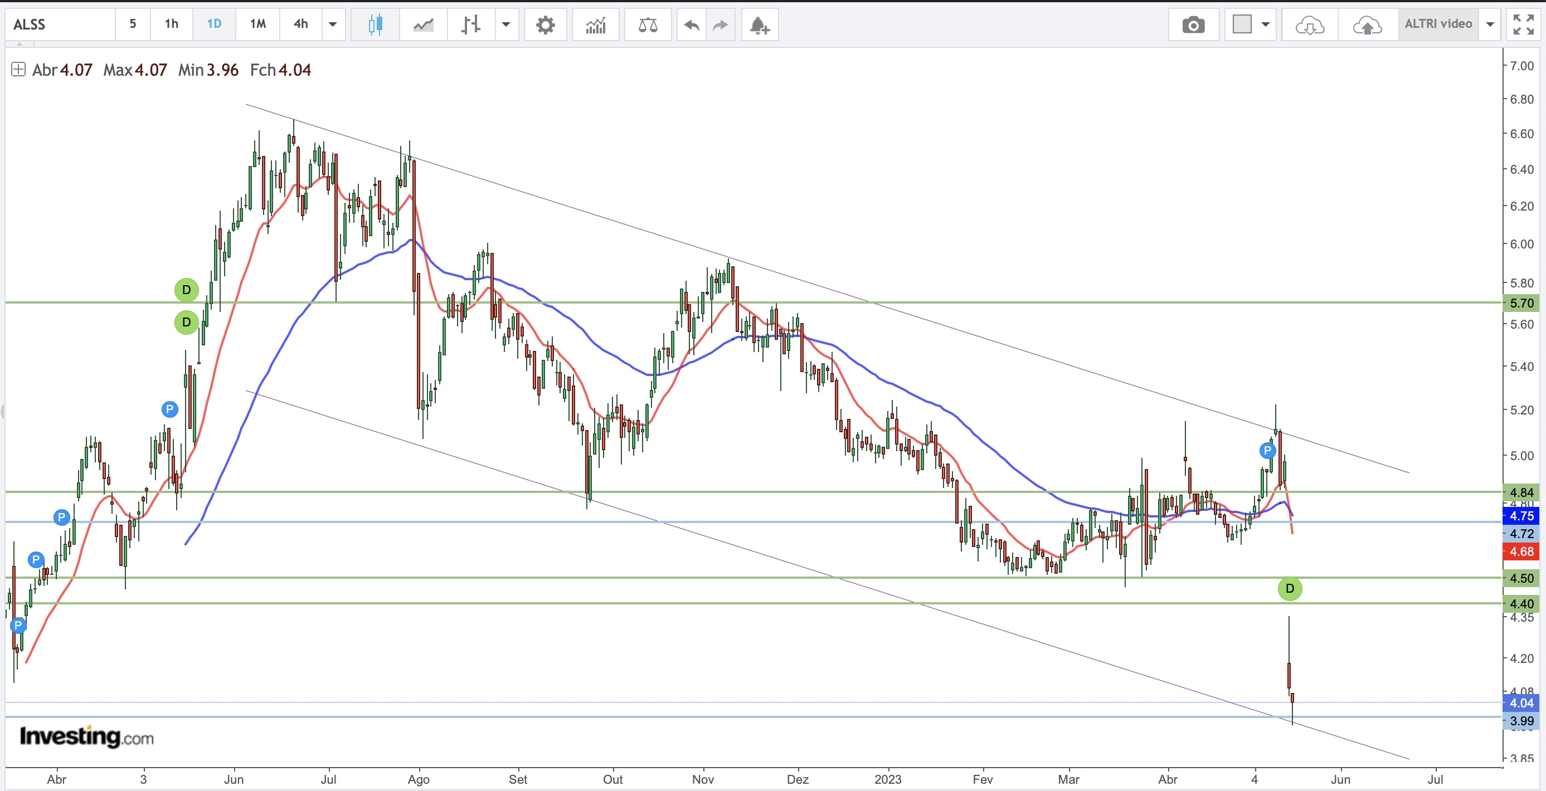1546x791 pixels.
Task: Click the compare scales icon
Action: coord(648,25)
